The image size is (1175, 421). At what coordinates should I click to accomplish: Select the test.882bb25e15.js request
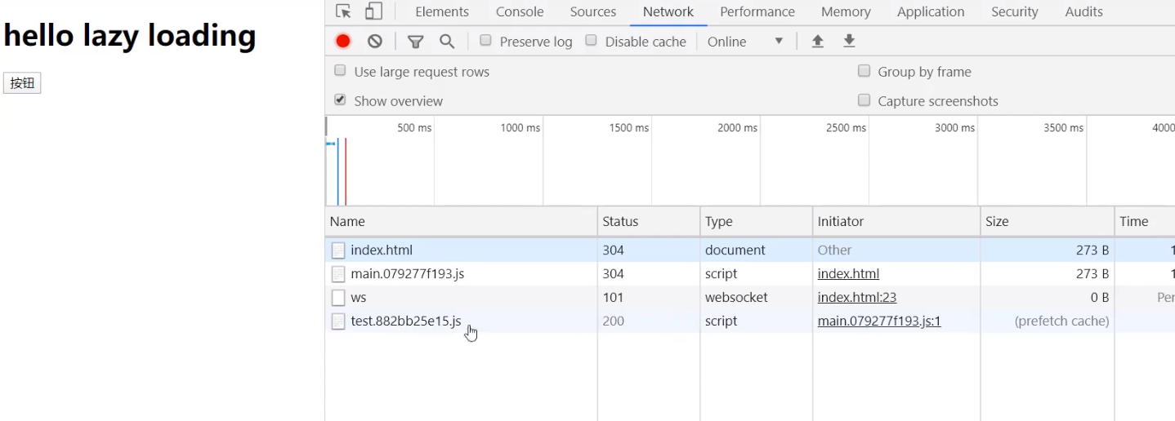[750, 321]
